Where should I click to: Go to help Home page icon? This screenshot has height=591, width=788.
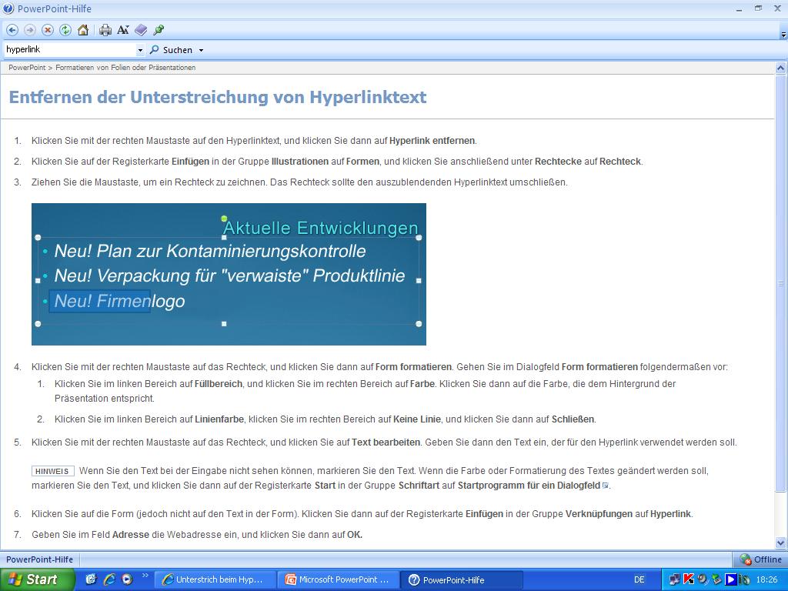83,30
